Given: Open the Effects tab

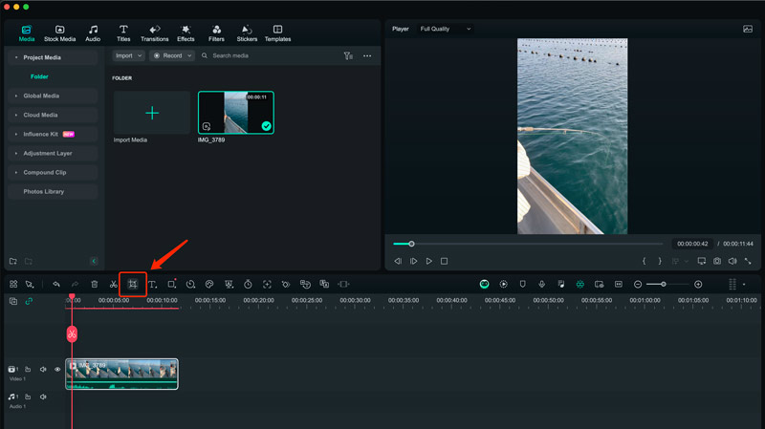Looking at the screenshot, I should click(186, 33).
